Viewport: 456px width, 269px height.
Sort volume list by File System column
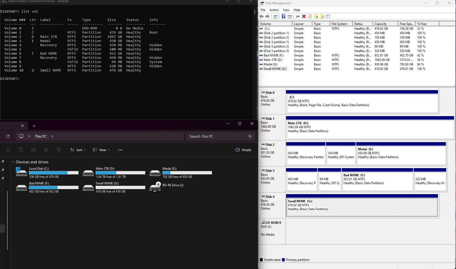pyautogui.click(x=341, y=24)
